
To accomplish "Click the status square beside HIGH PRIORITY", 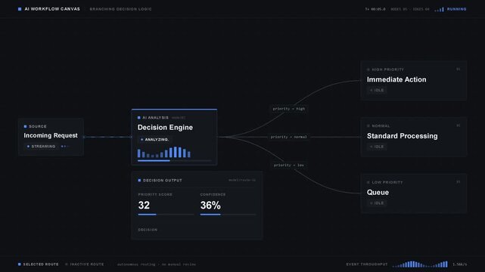I will tap(368, 70).
